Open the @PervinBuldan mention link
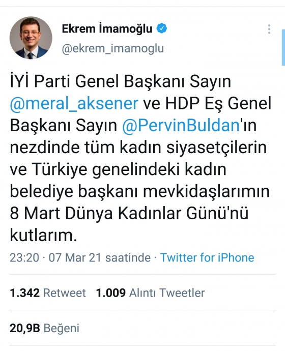Screen dimensions: 285x351 (181, 126)
